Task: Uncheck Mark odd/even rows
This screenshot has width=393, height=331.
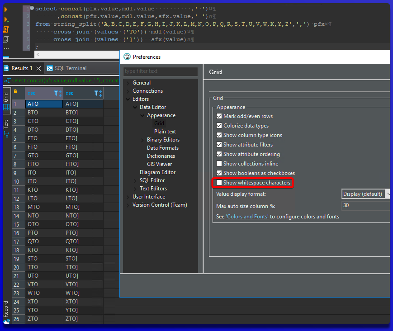Action: click(x=219, y=116)
